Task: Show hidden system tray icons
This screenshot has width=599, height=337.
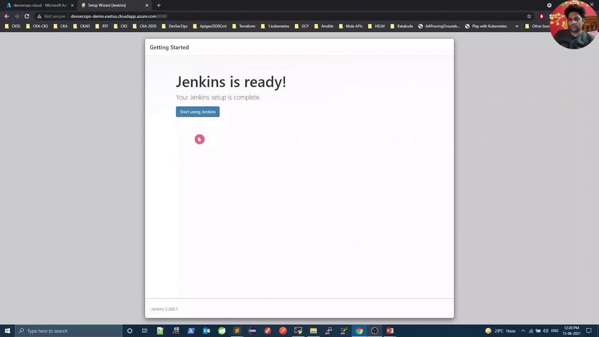Action: [x=523, y=331]
